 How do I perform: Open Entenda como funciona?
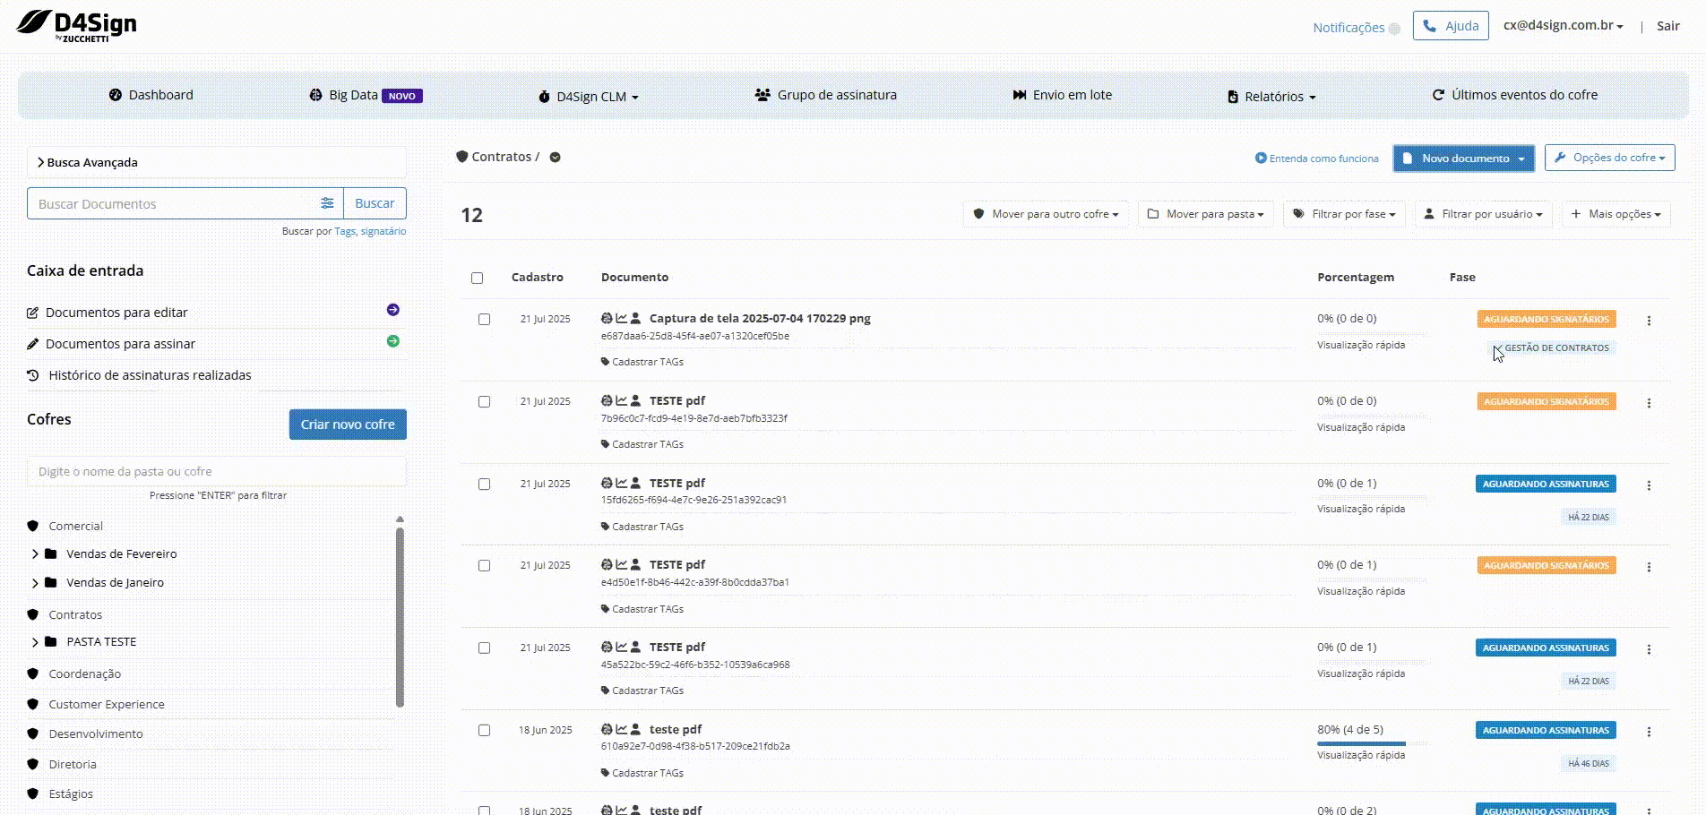tap(1317, 159)
